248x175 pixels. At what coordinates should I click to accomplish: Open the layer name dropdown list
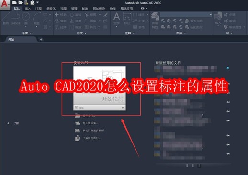tap(186, 15)
